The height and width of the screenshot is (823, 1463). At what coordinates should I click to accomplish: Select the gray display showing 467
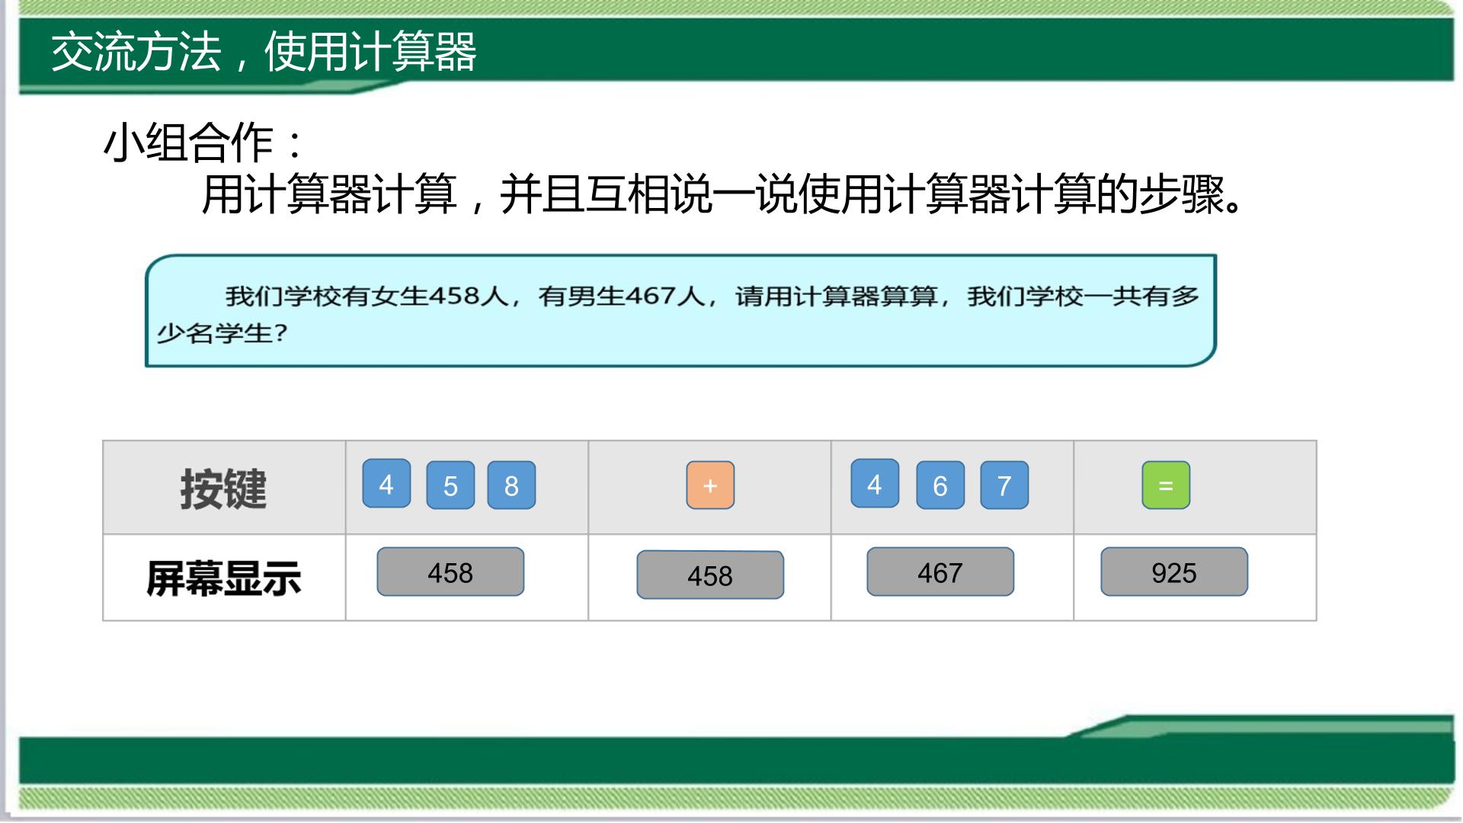940,572
